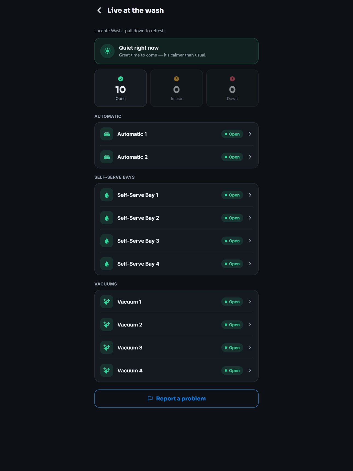Click the Open badge on Self-Serve Bay 4
Viewport: 353px width, 471px height.
(x=232, y=264)
